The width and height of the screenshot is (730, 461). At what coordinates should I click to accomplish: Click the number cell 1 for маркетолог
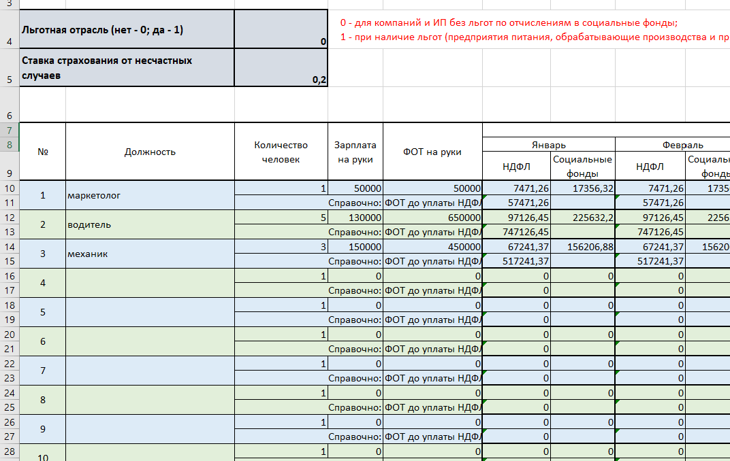click(42, 195)
